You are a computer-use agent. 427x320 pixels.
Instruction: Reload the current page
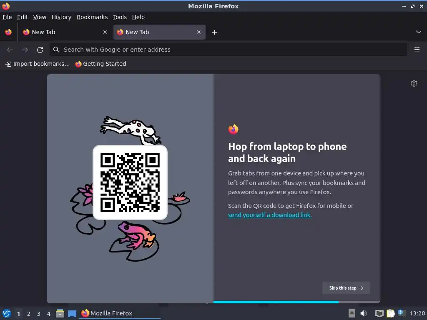coord(40,50)
